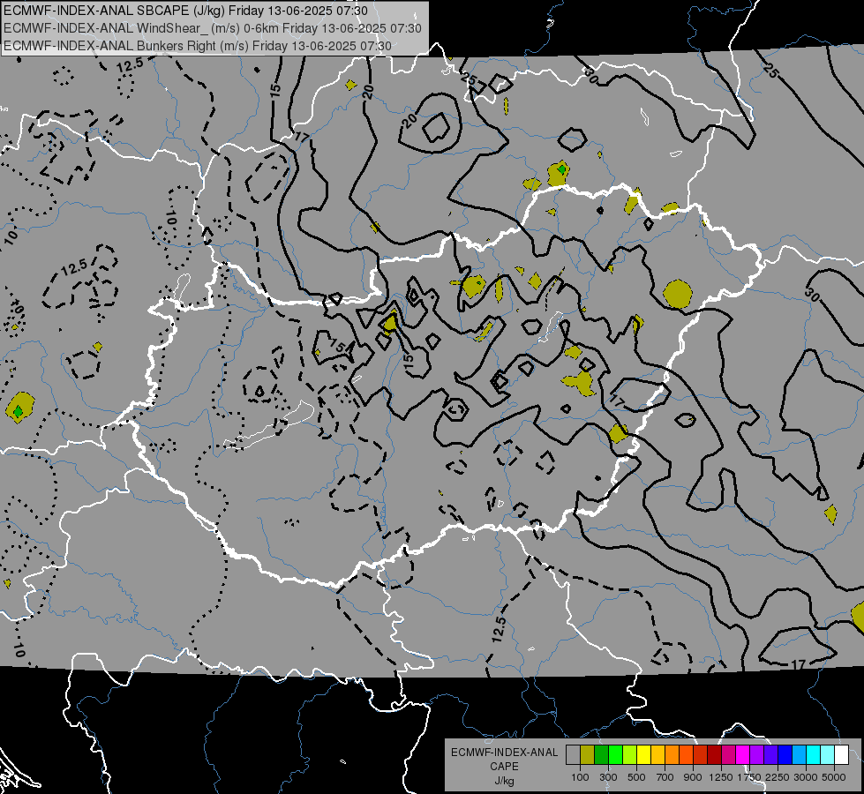Click legend value 1750
The height and width of the screenshot is (794, 864).
click(x=749, y=777)
